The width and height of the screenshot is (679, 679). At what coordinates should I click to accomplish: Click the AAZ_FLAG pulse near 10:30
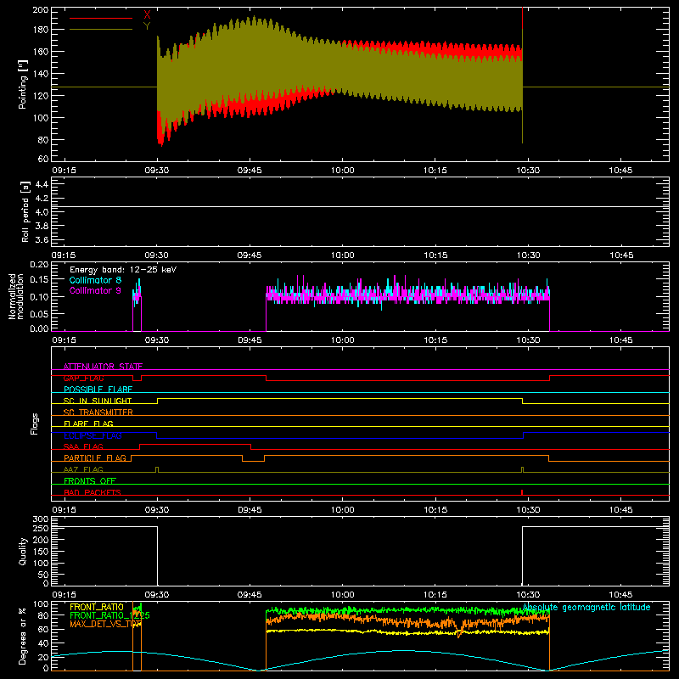[x=522, y=469]
